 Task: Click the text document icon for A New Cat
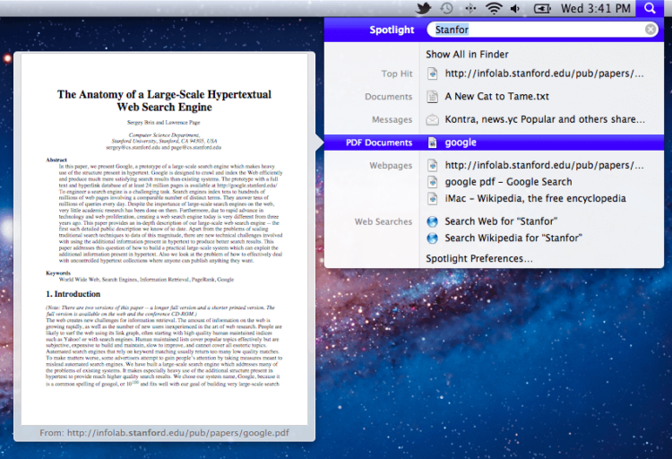(x=433, y=97)
